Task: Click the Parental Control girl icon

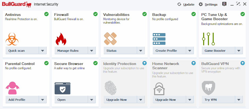Action: pos(12,88)
